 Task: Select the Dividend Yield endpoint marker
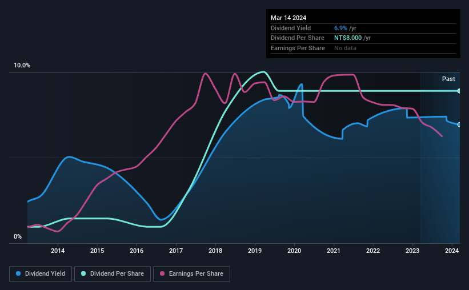(459, 124)
